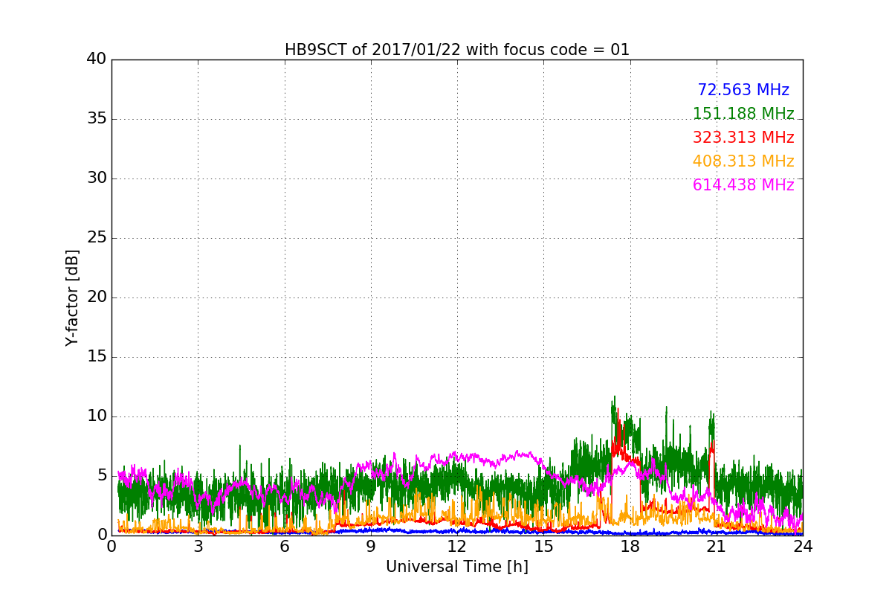Image resolution: width=892 pixels, height=595 pixels.
Task: Click the Y-factor [dB] axis label
Action: point(72,297)
